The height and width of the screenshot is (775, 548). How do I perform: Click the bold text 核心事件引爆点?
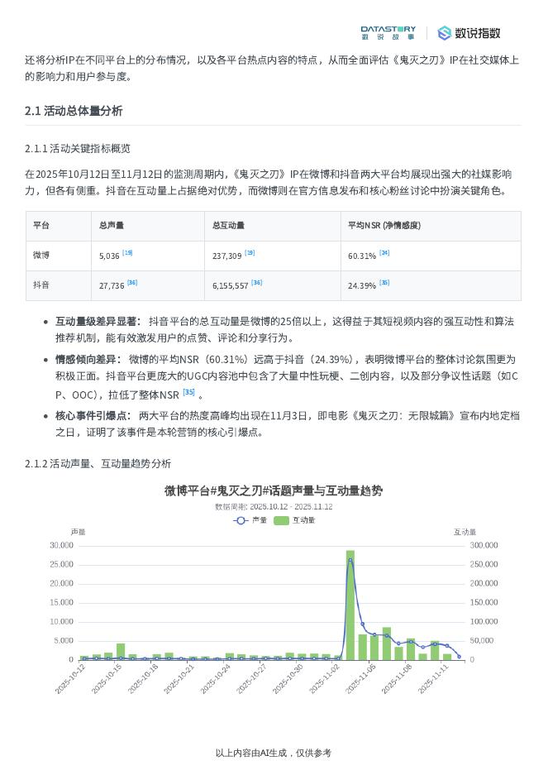coord(91,416)
